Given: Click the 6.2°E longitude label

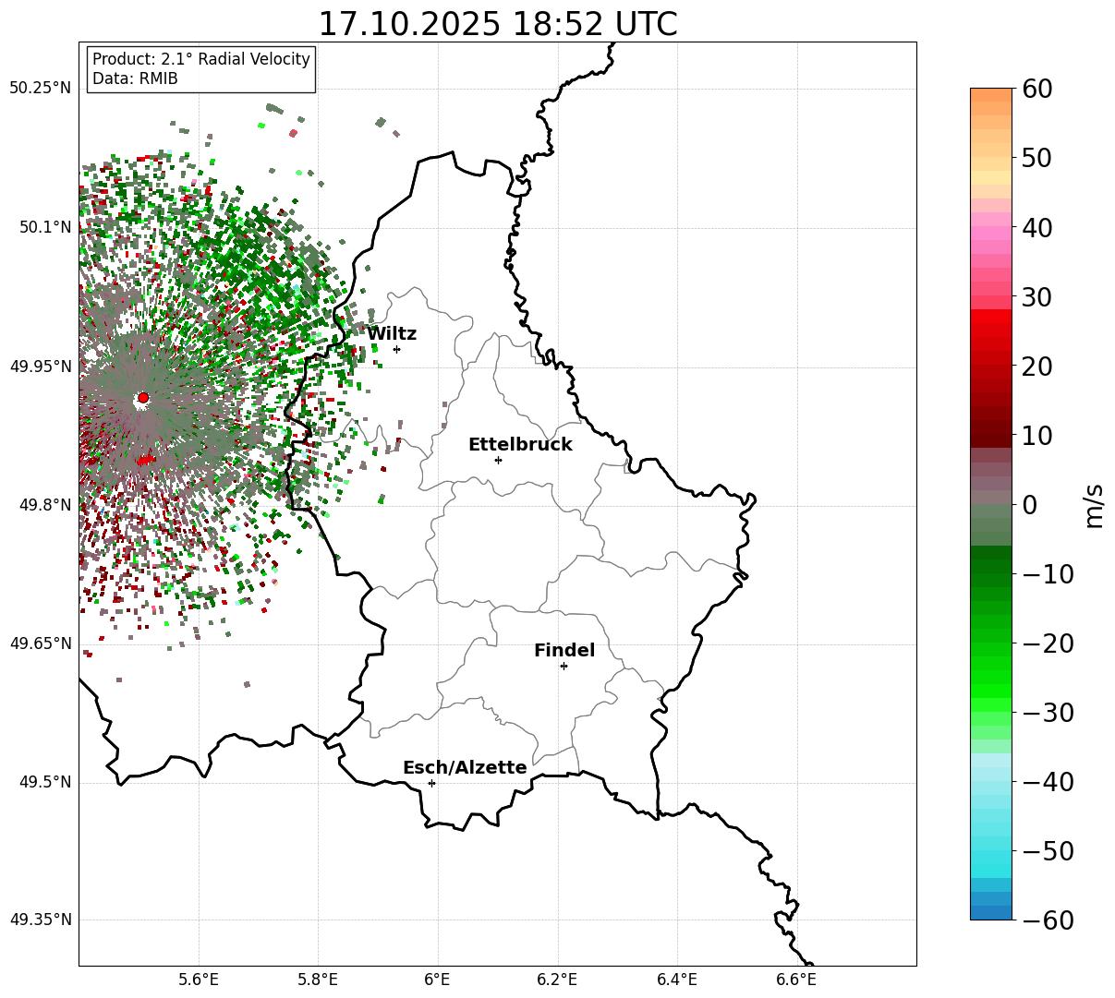Looking at the screenshot, I should coord(557,980).
